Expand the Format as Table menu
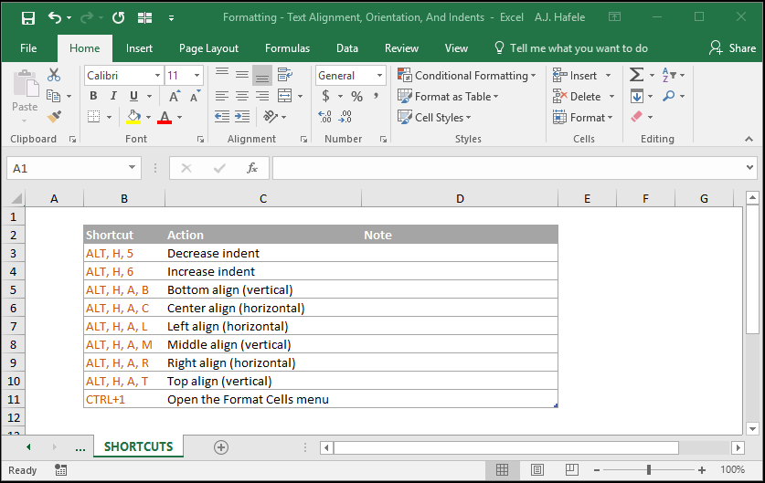Image resolution: width=765 pixels, height=483 pixels. coord(448,97)
